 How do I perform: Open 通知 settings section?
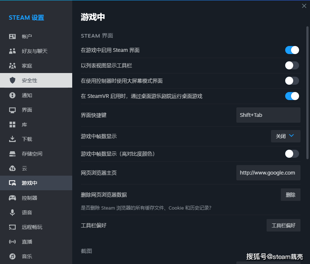point(36,95)
